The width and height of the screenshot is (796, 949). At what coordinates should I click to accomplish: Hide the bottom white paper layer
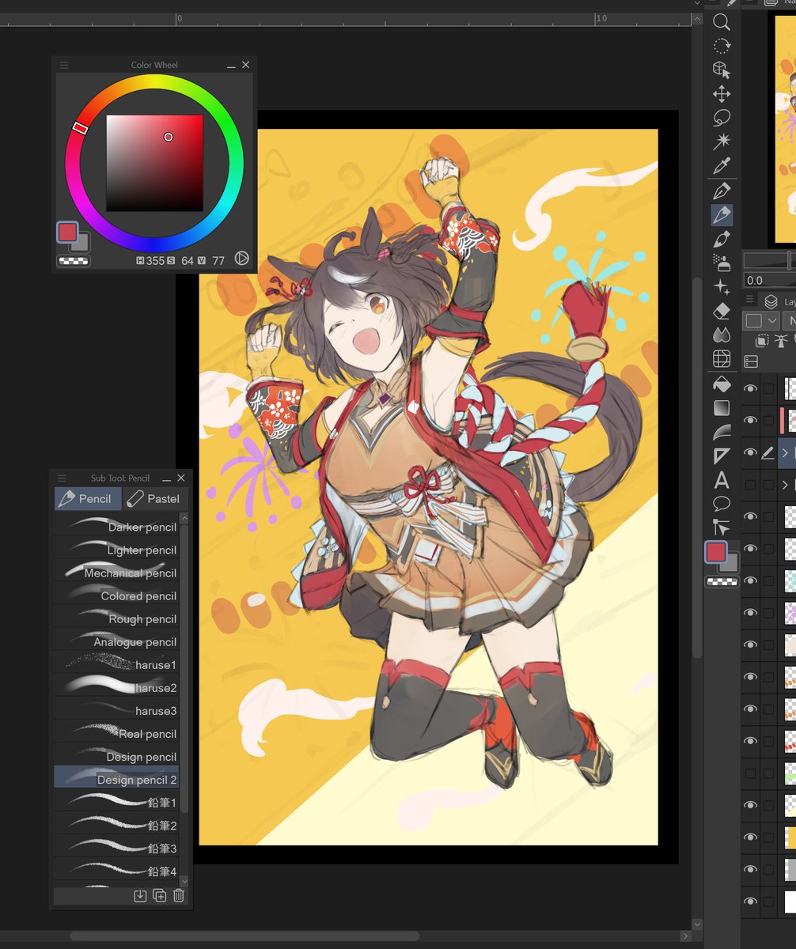[750, 902]
